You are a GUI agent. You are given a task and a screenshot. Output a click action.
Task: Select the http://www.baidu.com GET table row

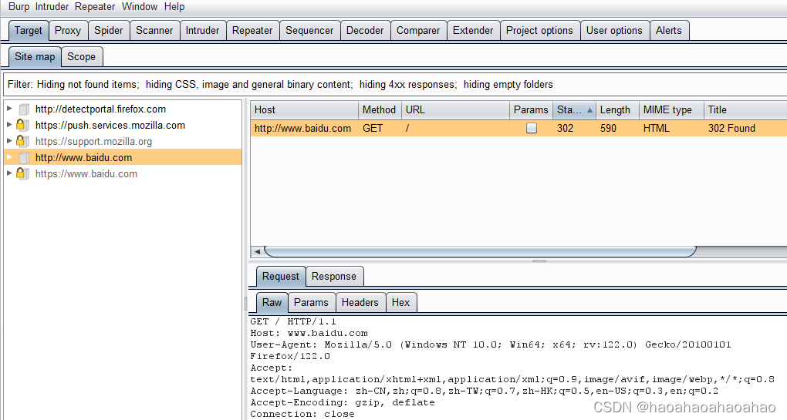click(x=518, y=128)
